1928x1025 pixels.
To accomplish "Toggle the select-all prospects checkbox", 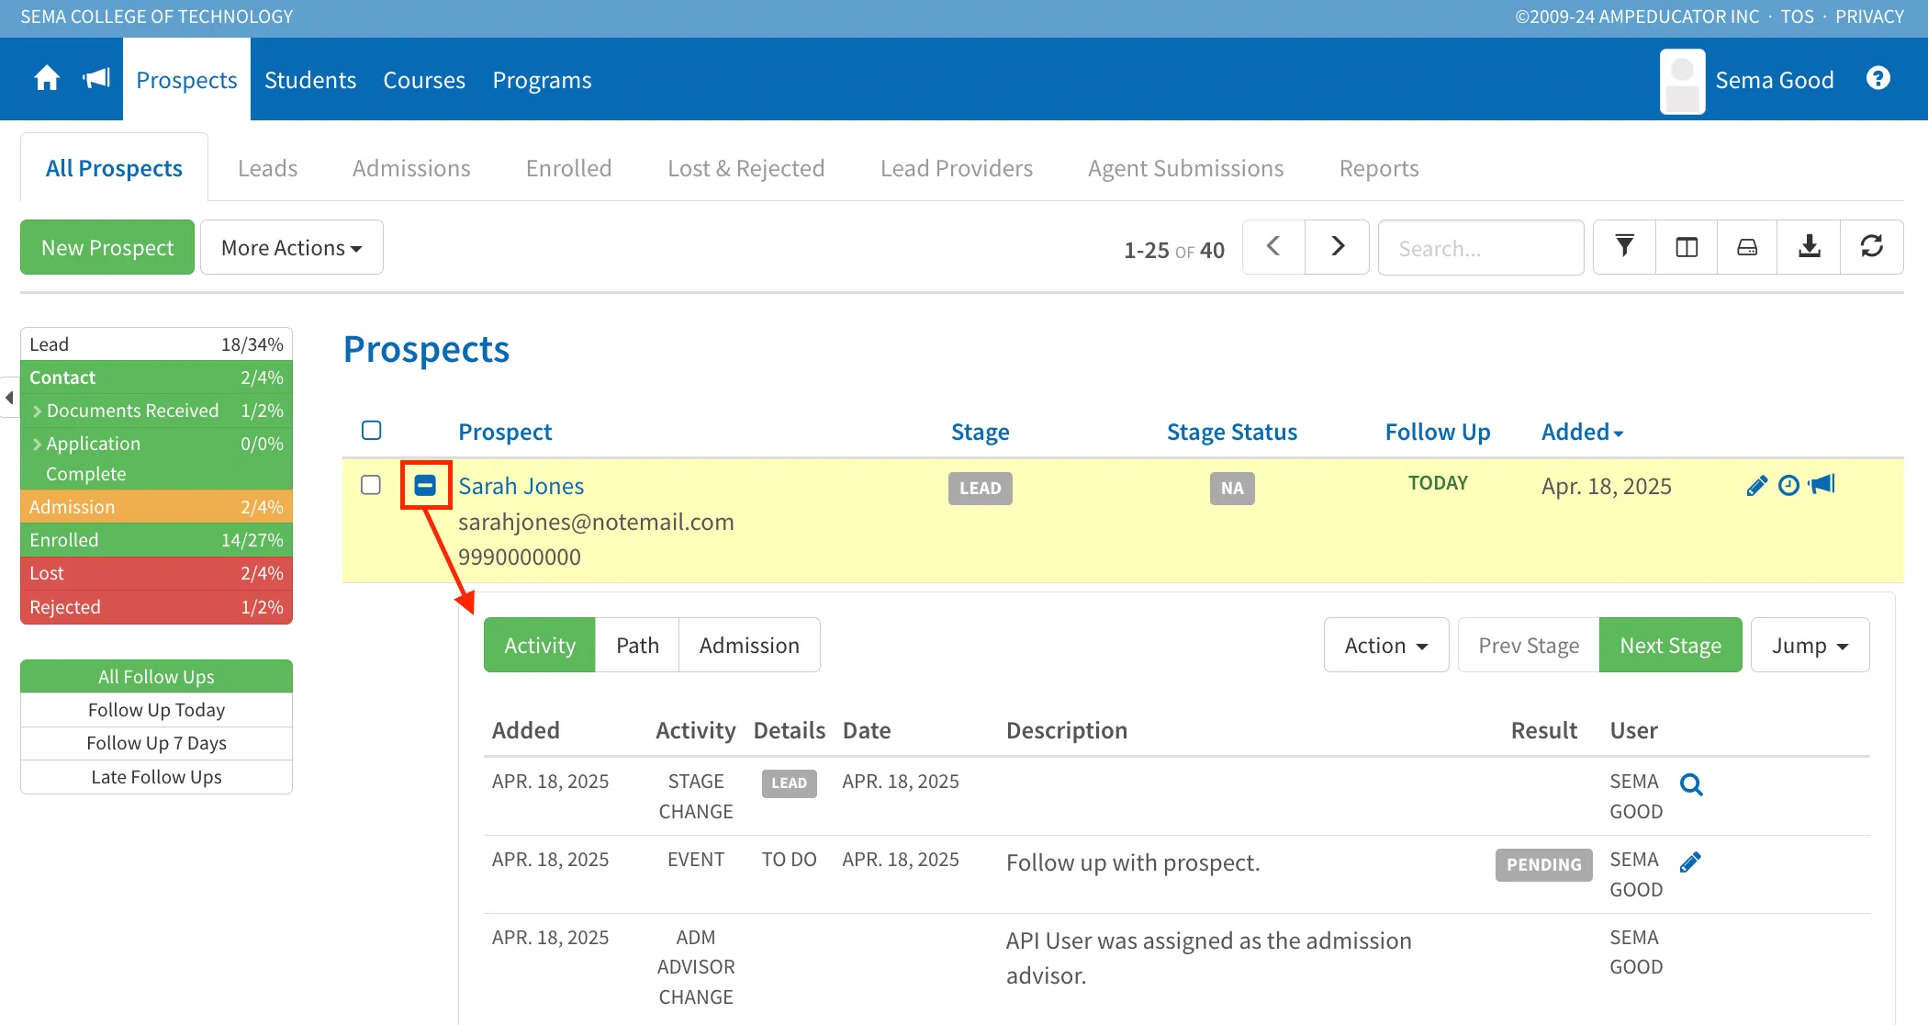I will pyautogui.click(x=371, y=430).
